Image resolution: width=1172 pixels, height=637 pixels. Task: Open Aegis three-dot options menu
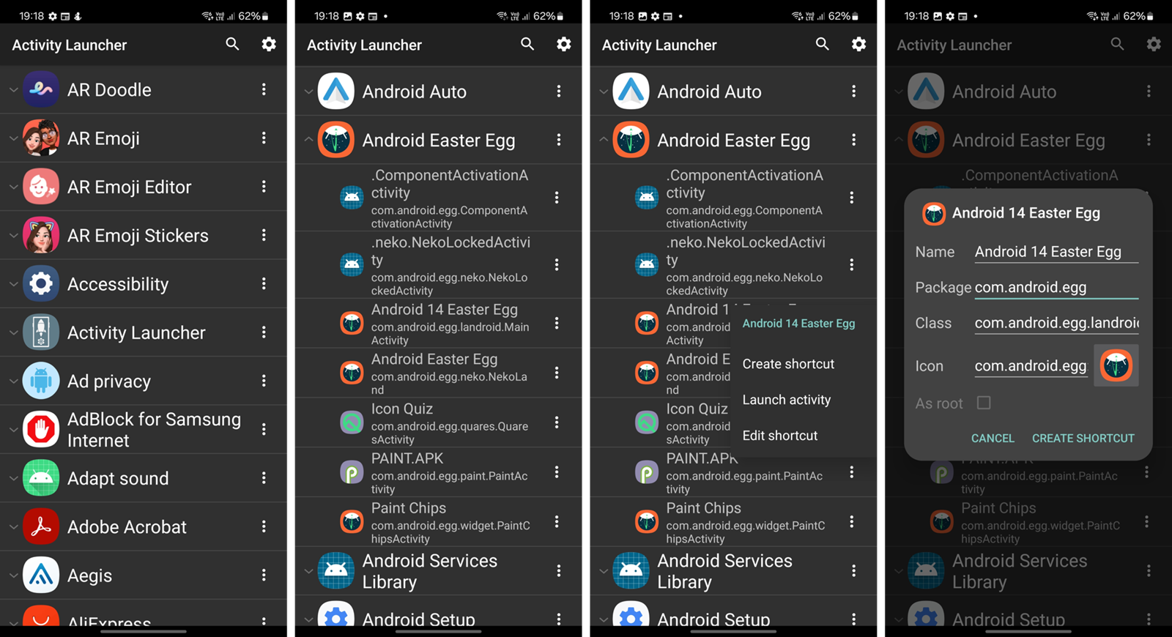(264, 575)
